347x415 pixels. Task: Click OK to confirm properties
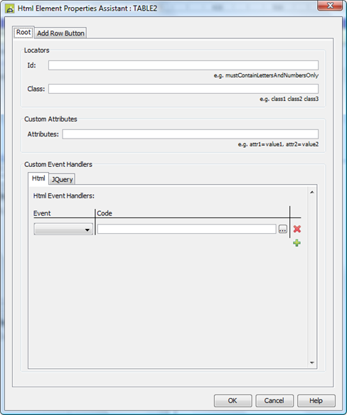(233, 401)
